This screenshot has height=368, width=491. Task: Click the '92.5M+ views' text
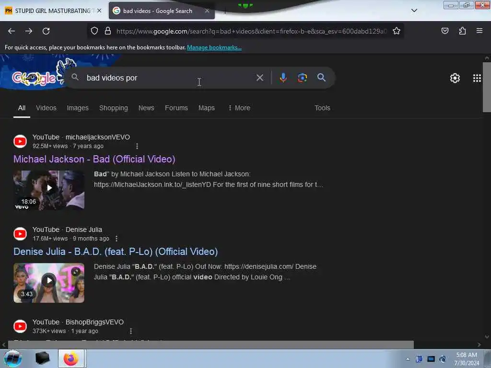50,146
